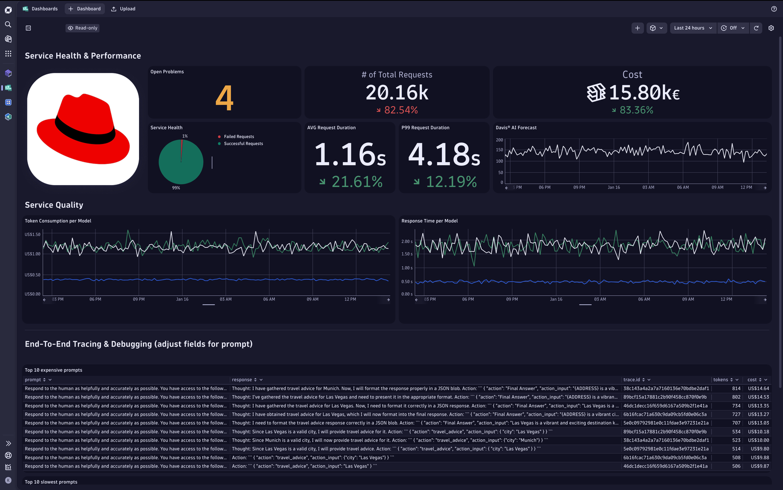Toggle the dashboard side panel icon
This screenshot has height=490, width=783.
[28, 28]
